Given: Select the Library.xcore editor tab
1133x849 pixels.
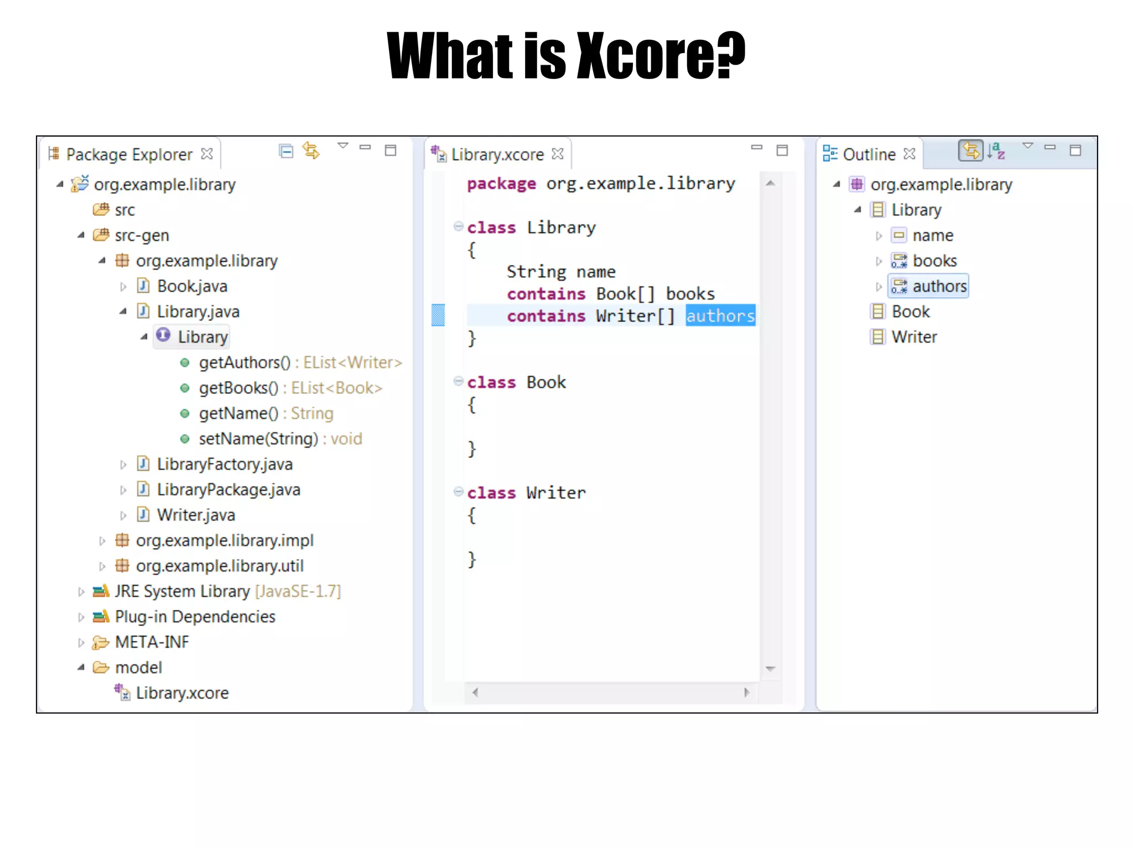Looking at the screenshot, I should coord(497,154).
